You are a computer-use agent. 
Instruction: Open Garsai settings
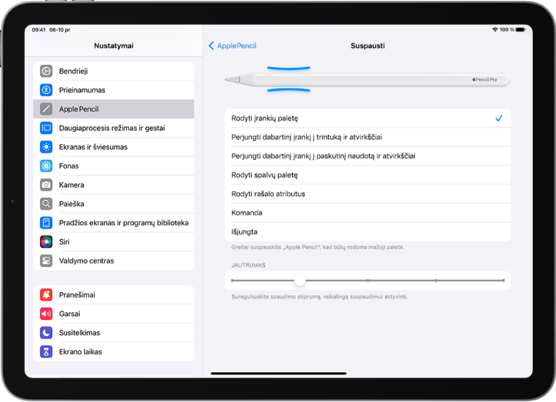coord(114,314)
